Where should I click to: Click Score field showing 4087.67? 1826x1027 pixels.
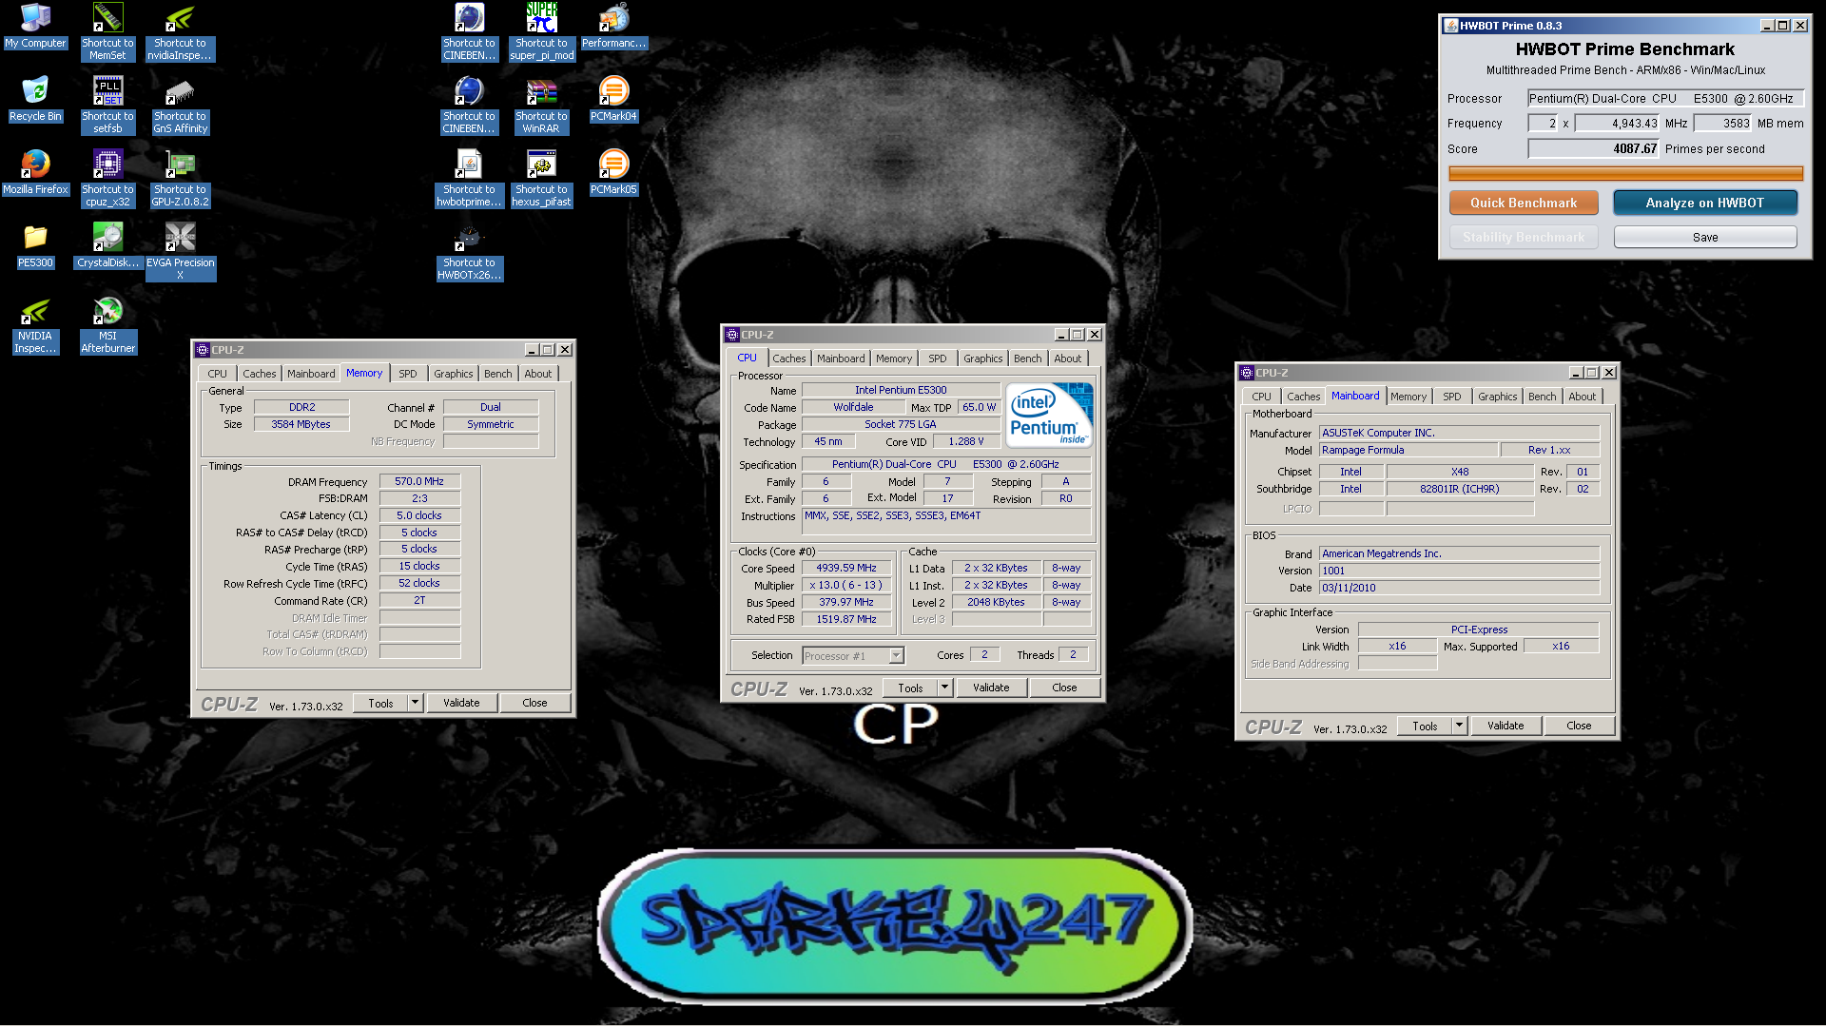(1593, 148)
